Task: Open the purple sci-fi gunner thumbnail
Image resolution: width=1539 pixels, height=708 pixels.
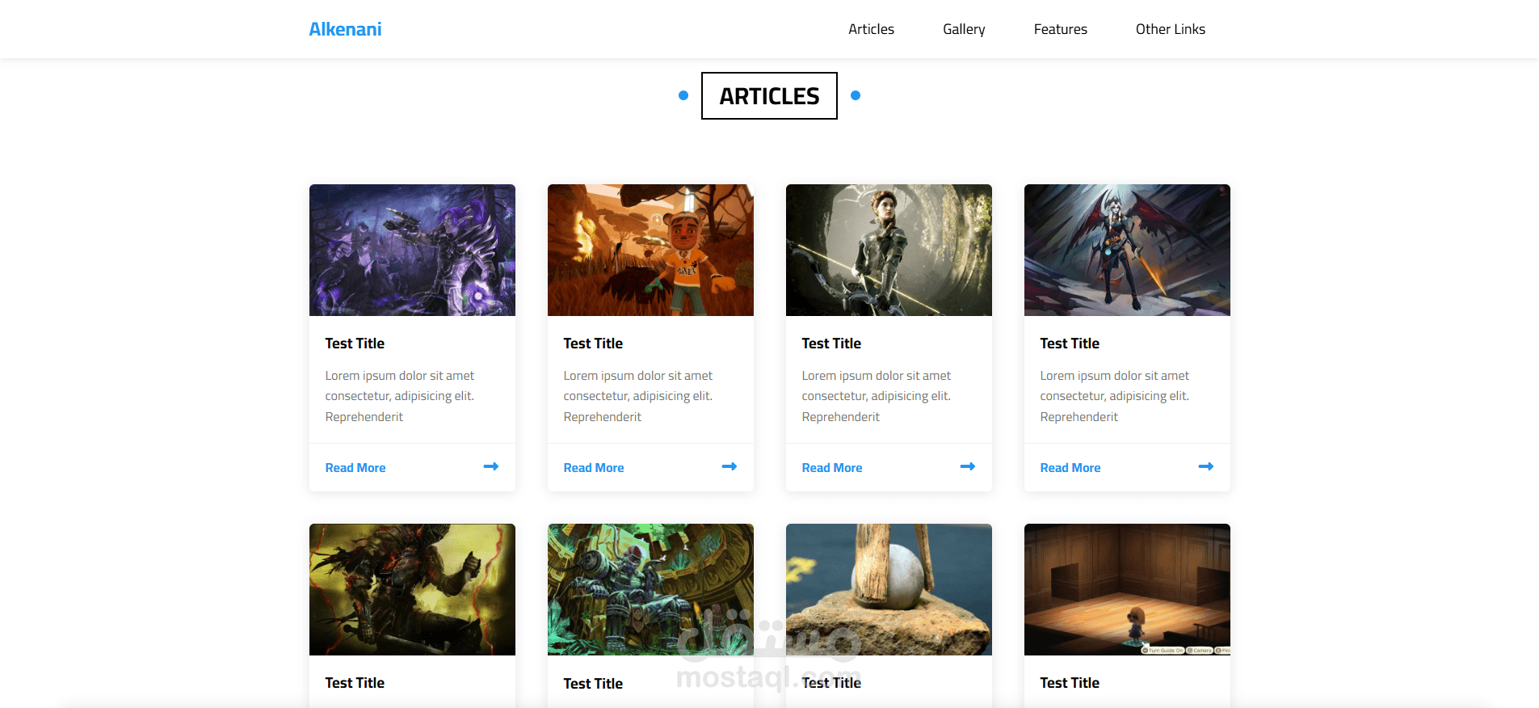Action: (412, 250)
